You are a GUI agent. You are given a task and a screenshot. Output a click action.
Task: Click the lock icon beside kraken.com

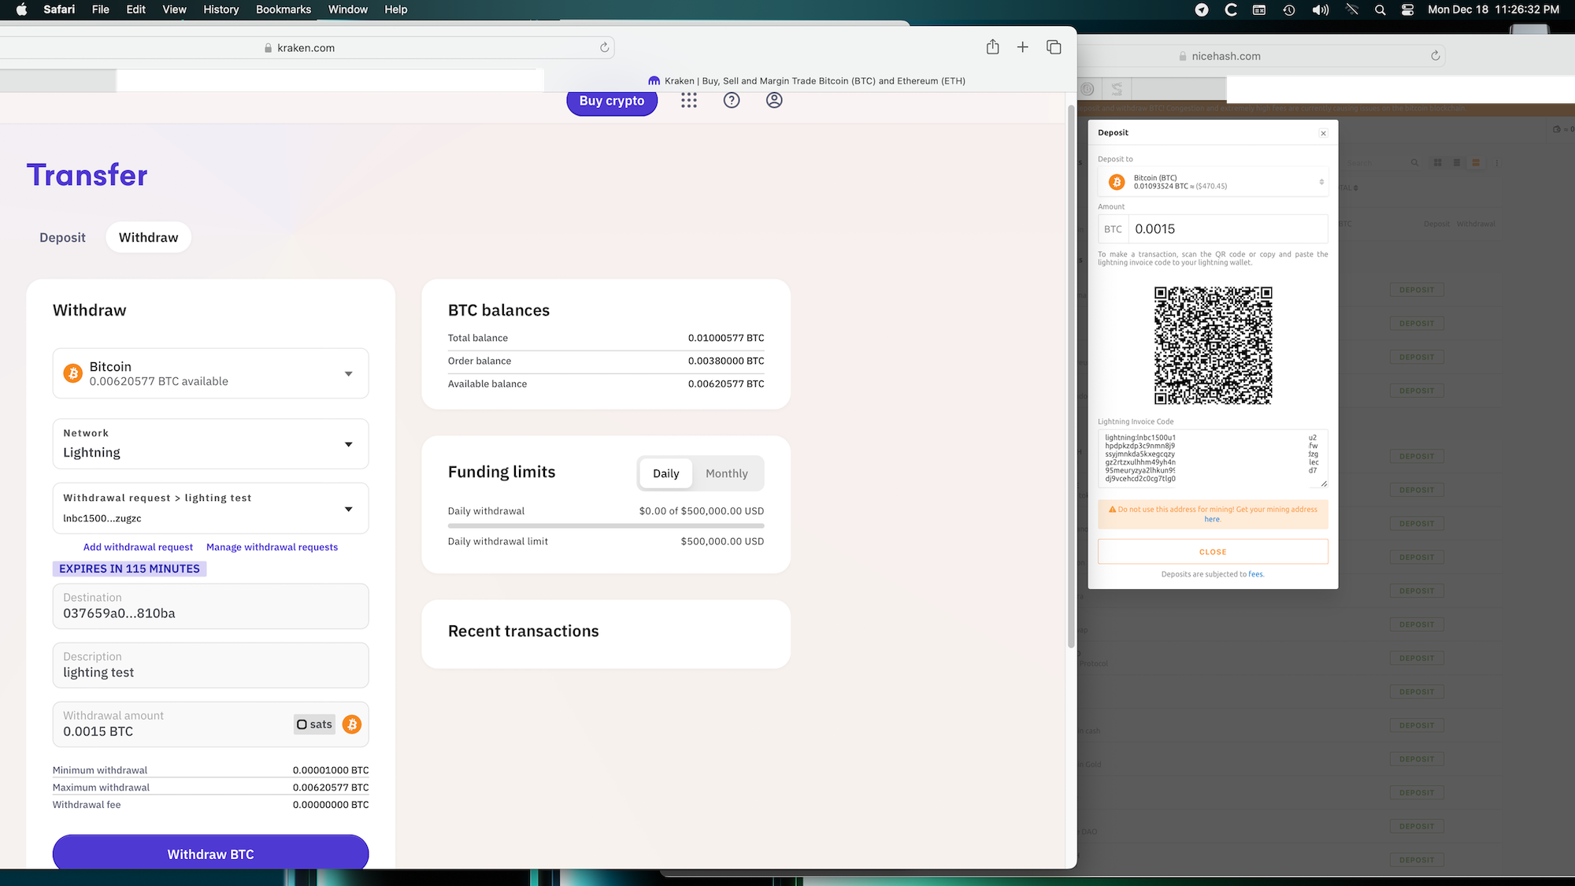point(269,48)
